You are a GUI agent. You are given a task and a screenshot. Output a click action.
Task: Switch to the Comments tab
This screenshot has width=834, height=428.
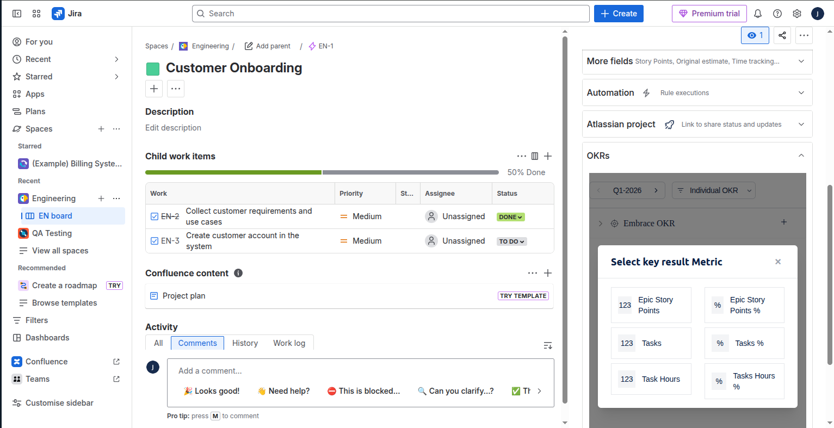pos(197,343)
